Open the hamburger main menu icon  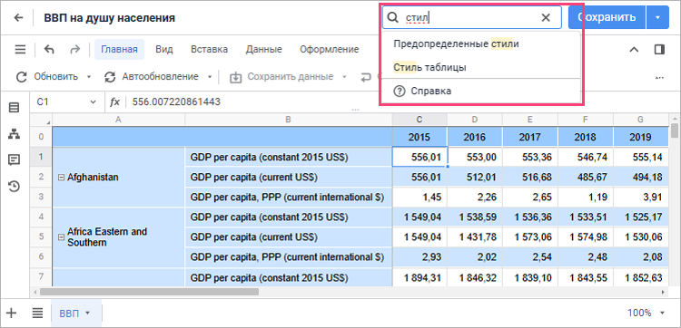coord(20,50)
